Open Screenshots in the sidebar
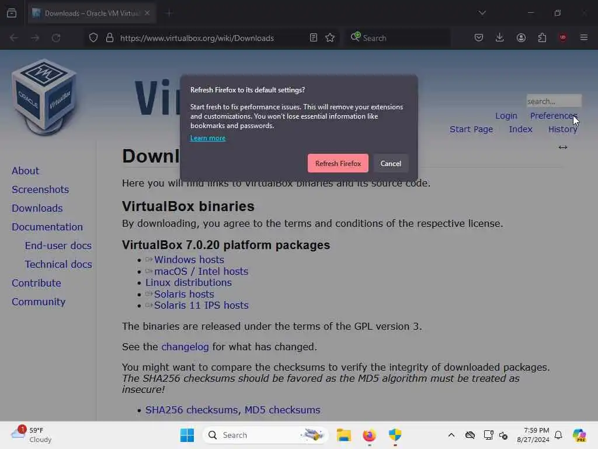 pyautogui.click(x=40, y=190)
